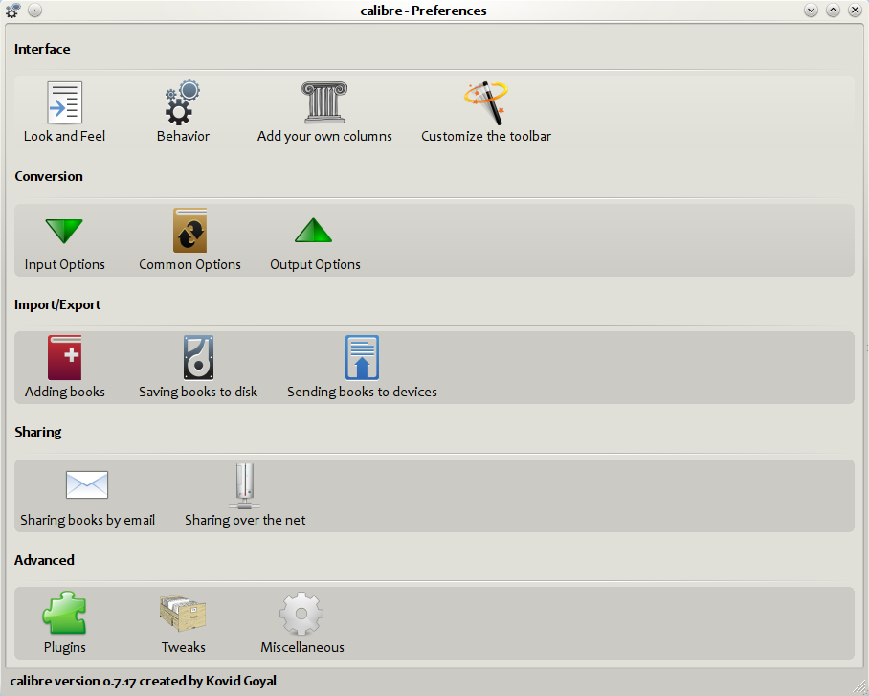This screenshot has width=869, height=696.
Task: Select 'Sharing books by email' label
Action: (x=87, y=520)
